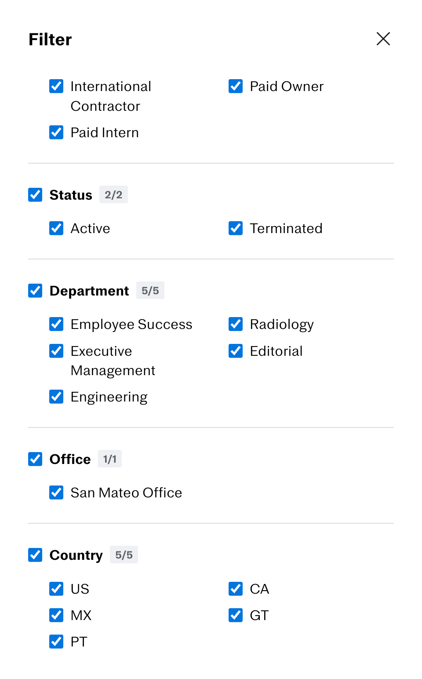This screenshot has width=422, height=679.
Task: Toggle the Executive Management checkbox
Action: click(56, 351)
